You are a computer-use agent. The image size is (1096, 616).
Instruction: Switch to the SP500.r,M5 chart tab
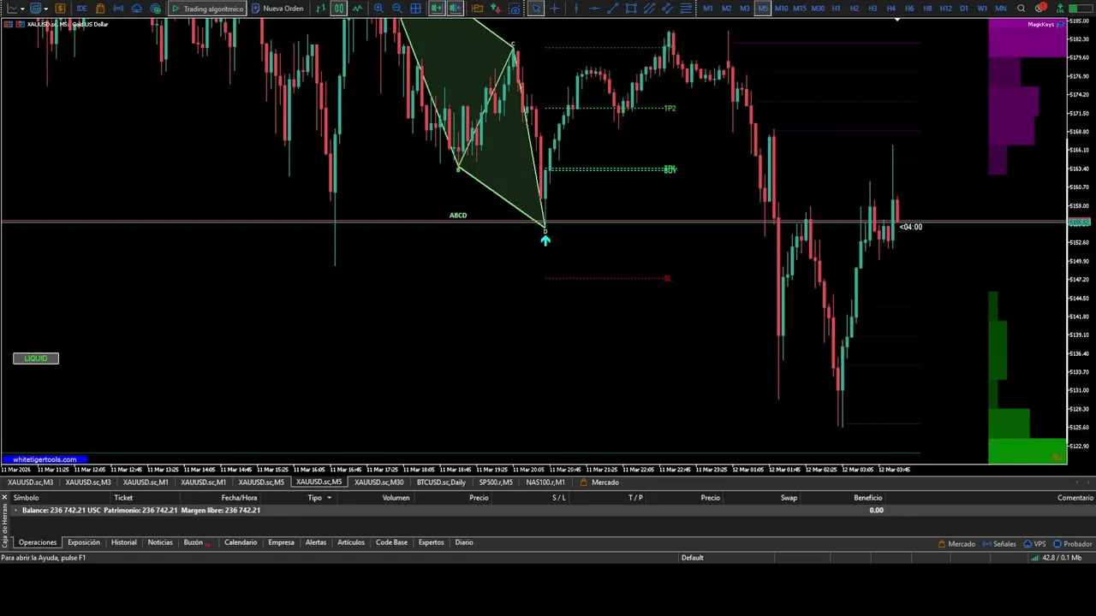pyautogui.click(x=496, y=483)
